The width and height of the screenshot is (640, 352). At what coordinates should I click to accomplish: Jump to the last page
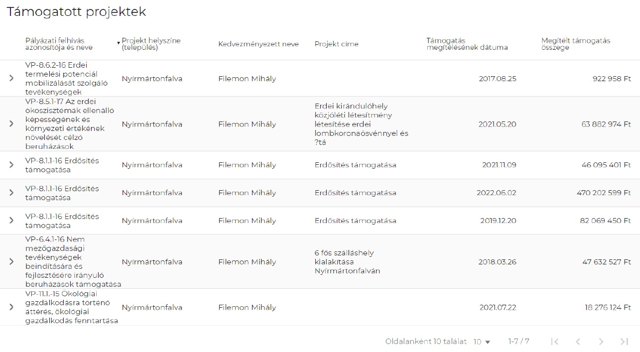click(x=624, y=342)
